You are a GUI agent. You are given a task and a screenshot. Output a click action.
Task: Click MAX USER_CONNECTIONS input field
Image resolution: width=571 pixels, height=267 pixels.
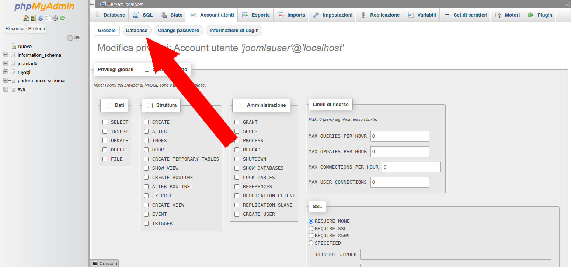pyautogui.click(x=400, y=182)
